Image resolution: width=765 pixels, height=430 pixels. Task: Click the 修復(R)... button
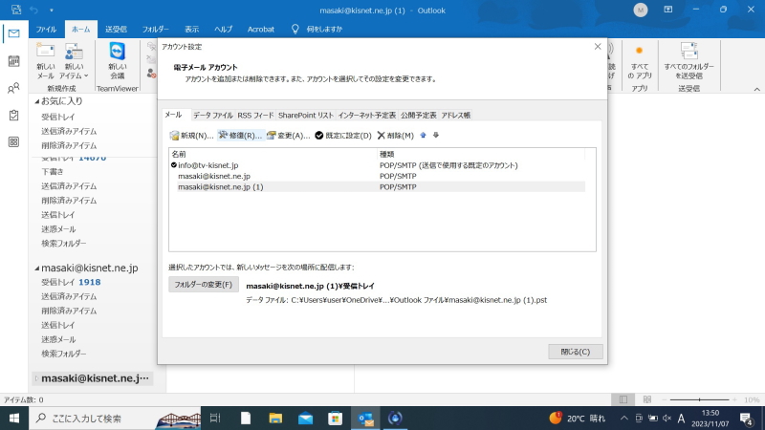point(240,136)
